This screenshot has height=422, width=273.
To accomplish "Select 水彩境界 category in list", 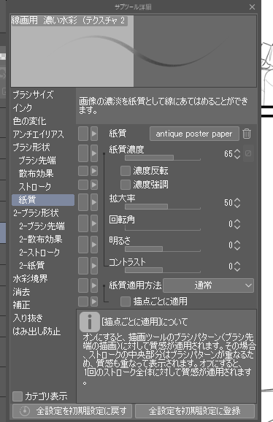I will click(x=30, y=279).
